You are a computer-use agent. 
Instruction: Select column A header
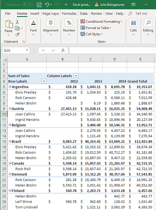[27, 59]
